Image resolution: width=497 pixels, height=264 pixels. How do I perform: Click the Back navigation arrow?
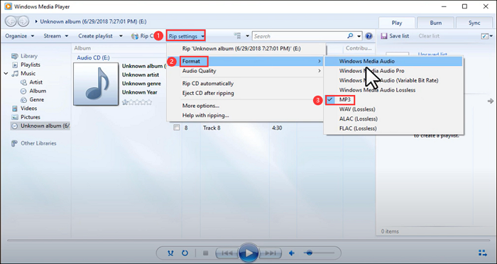point(11,21)
